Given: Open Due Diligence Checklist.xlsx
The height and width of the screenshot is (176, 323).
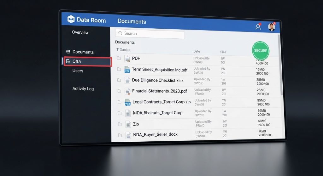Looking at the screenshot, I should (x=158, y=80).
